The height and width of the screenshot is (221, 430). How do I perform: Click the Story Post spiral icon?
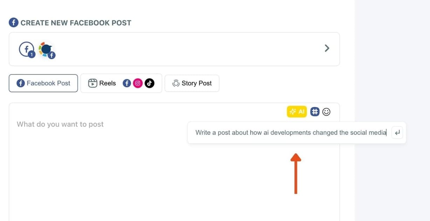pyautogui.click(x=176, y=83)
